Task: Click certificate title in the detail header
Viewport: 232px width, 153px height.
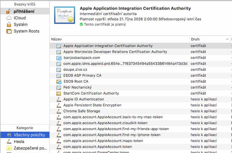Action: (135, 8)
